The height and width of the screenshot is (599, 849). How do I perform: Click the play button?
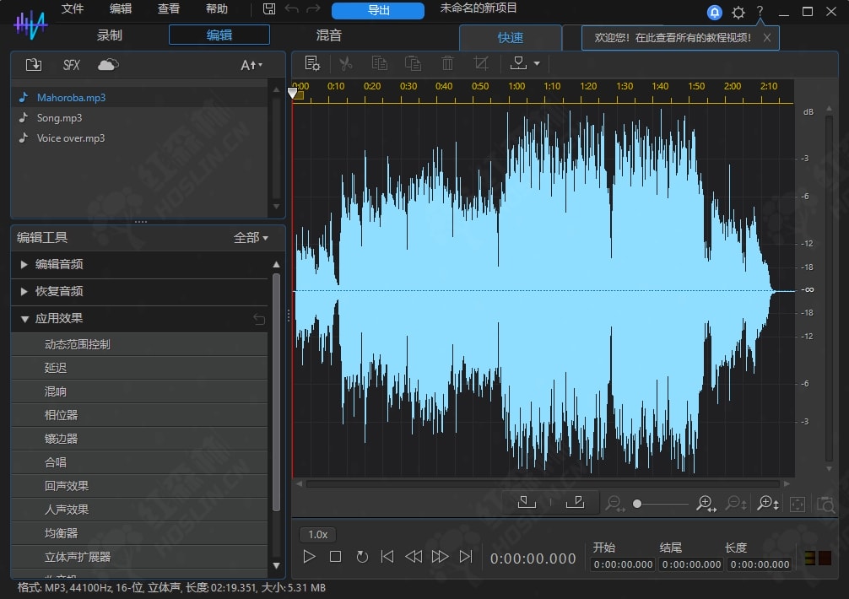tap(309, 557)
